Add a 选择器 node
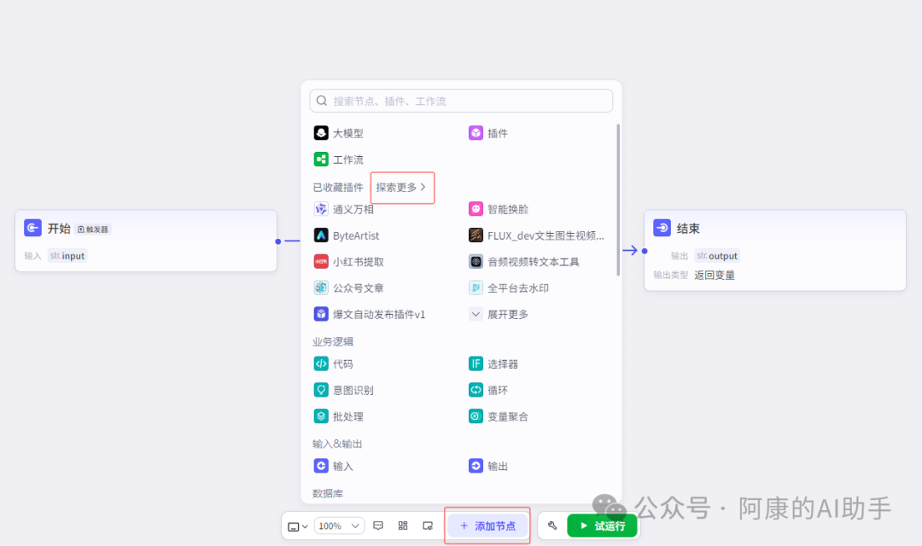922x546 pixels. click(x=493, y=363)
